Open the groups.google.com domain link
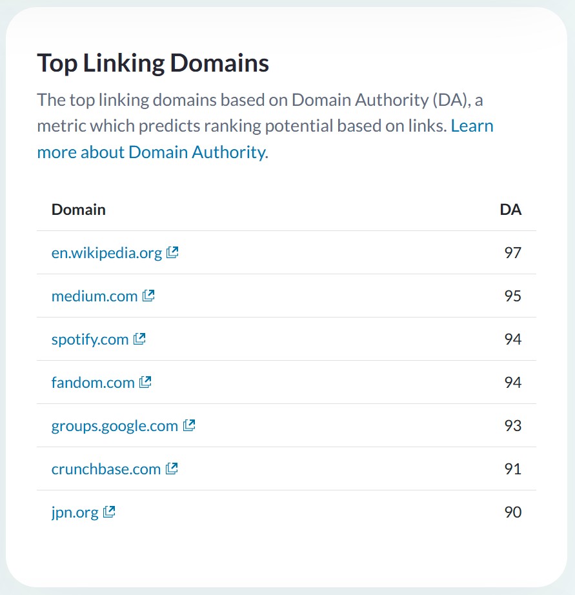Viewport: 575px width, 595px height. (114, 426)
